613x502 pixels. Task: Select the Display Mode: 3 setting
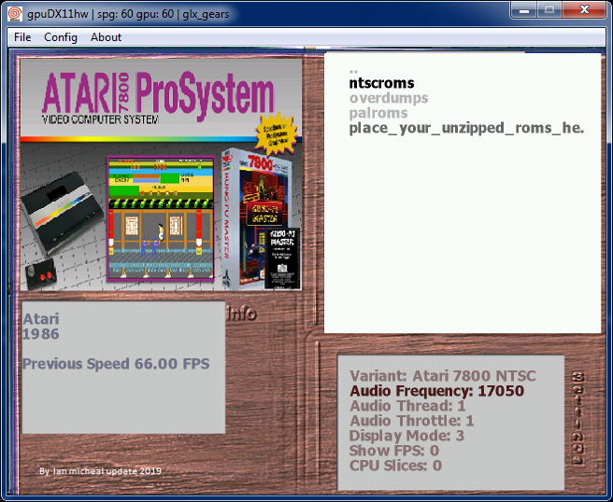406,436
